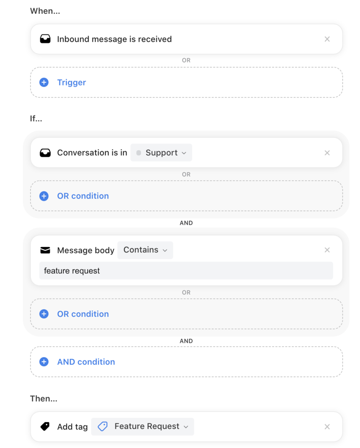Open the Feature Request tag dropdown
The image size is (360, 448).
pyautogui.click(x=143, y=427)
